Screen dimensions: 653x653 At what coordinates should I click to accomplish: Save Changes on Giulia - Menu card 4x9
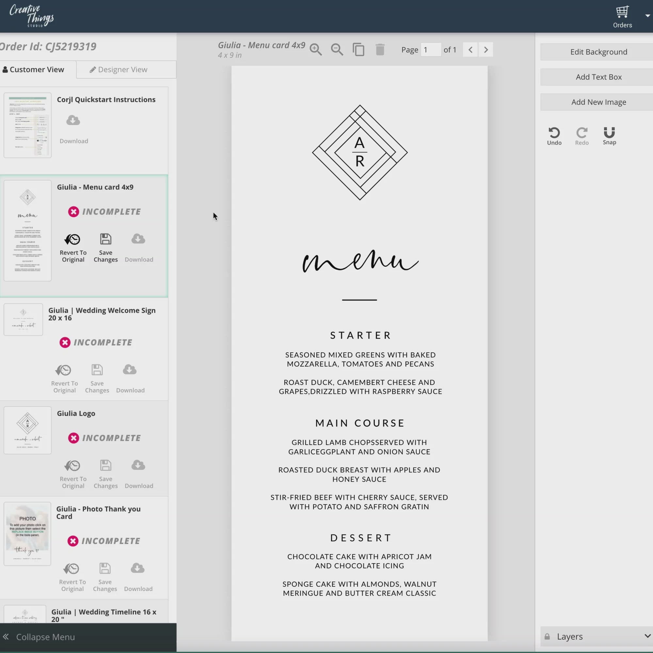(x=105, y=247)
